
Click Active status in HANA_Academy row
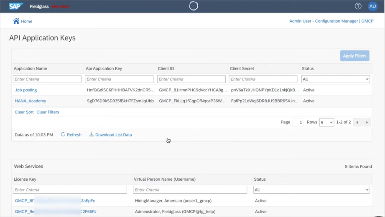tap(309, 101)
